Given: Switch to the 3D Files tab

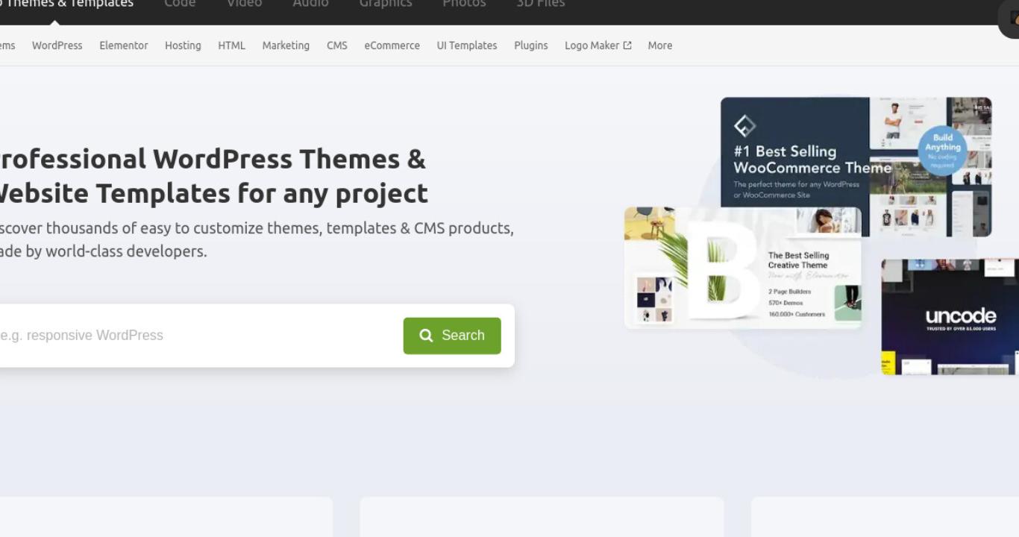Looking at the screenshot, I should (x=541, y=4).
